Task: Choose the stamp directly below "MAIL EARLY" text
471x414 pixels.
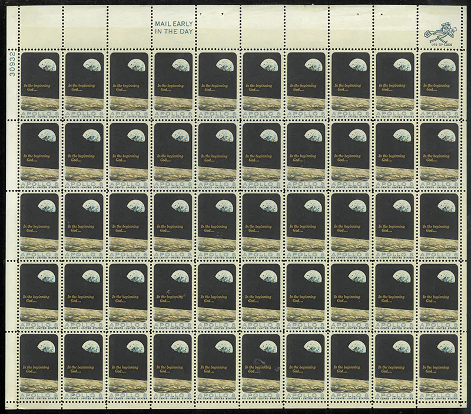Action: 173,85
